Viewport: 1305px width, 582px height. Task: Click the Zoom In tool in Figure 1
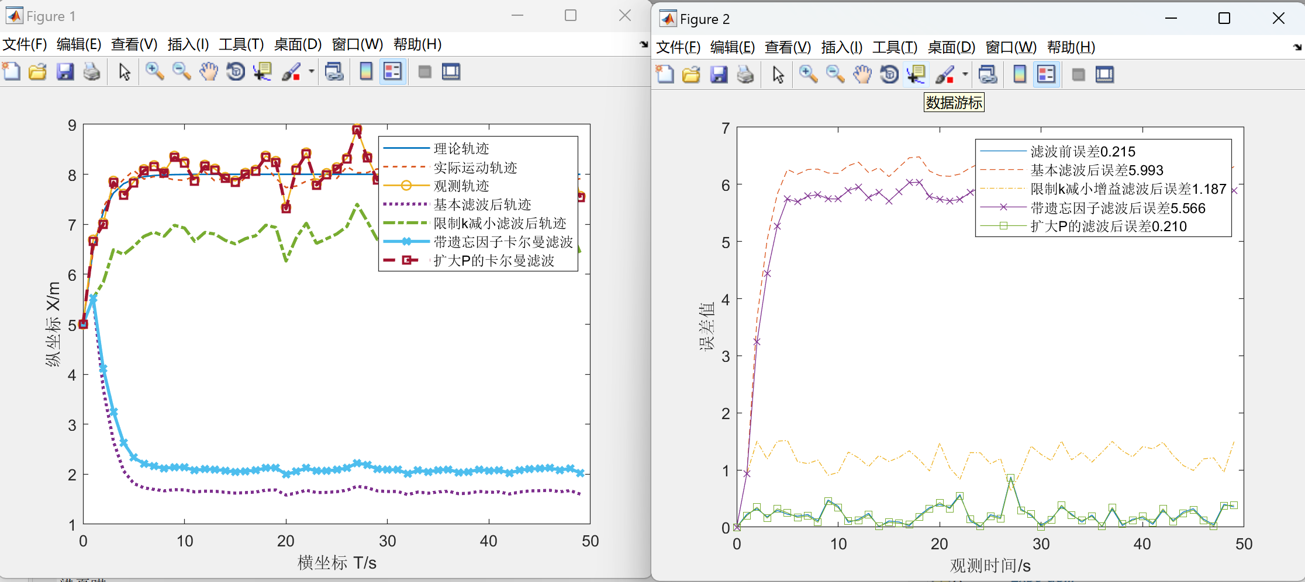pos(154,72)
